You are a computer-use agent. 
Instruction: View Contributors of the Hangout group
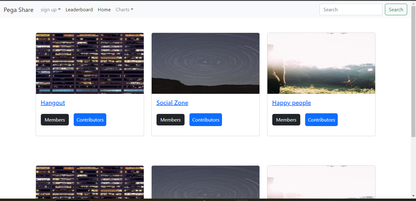[x=90, y=119]
